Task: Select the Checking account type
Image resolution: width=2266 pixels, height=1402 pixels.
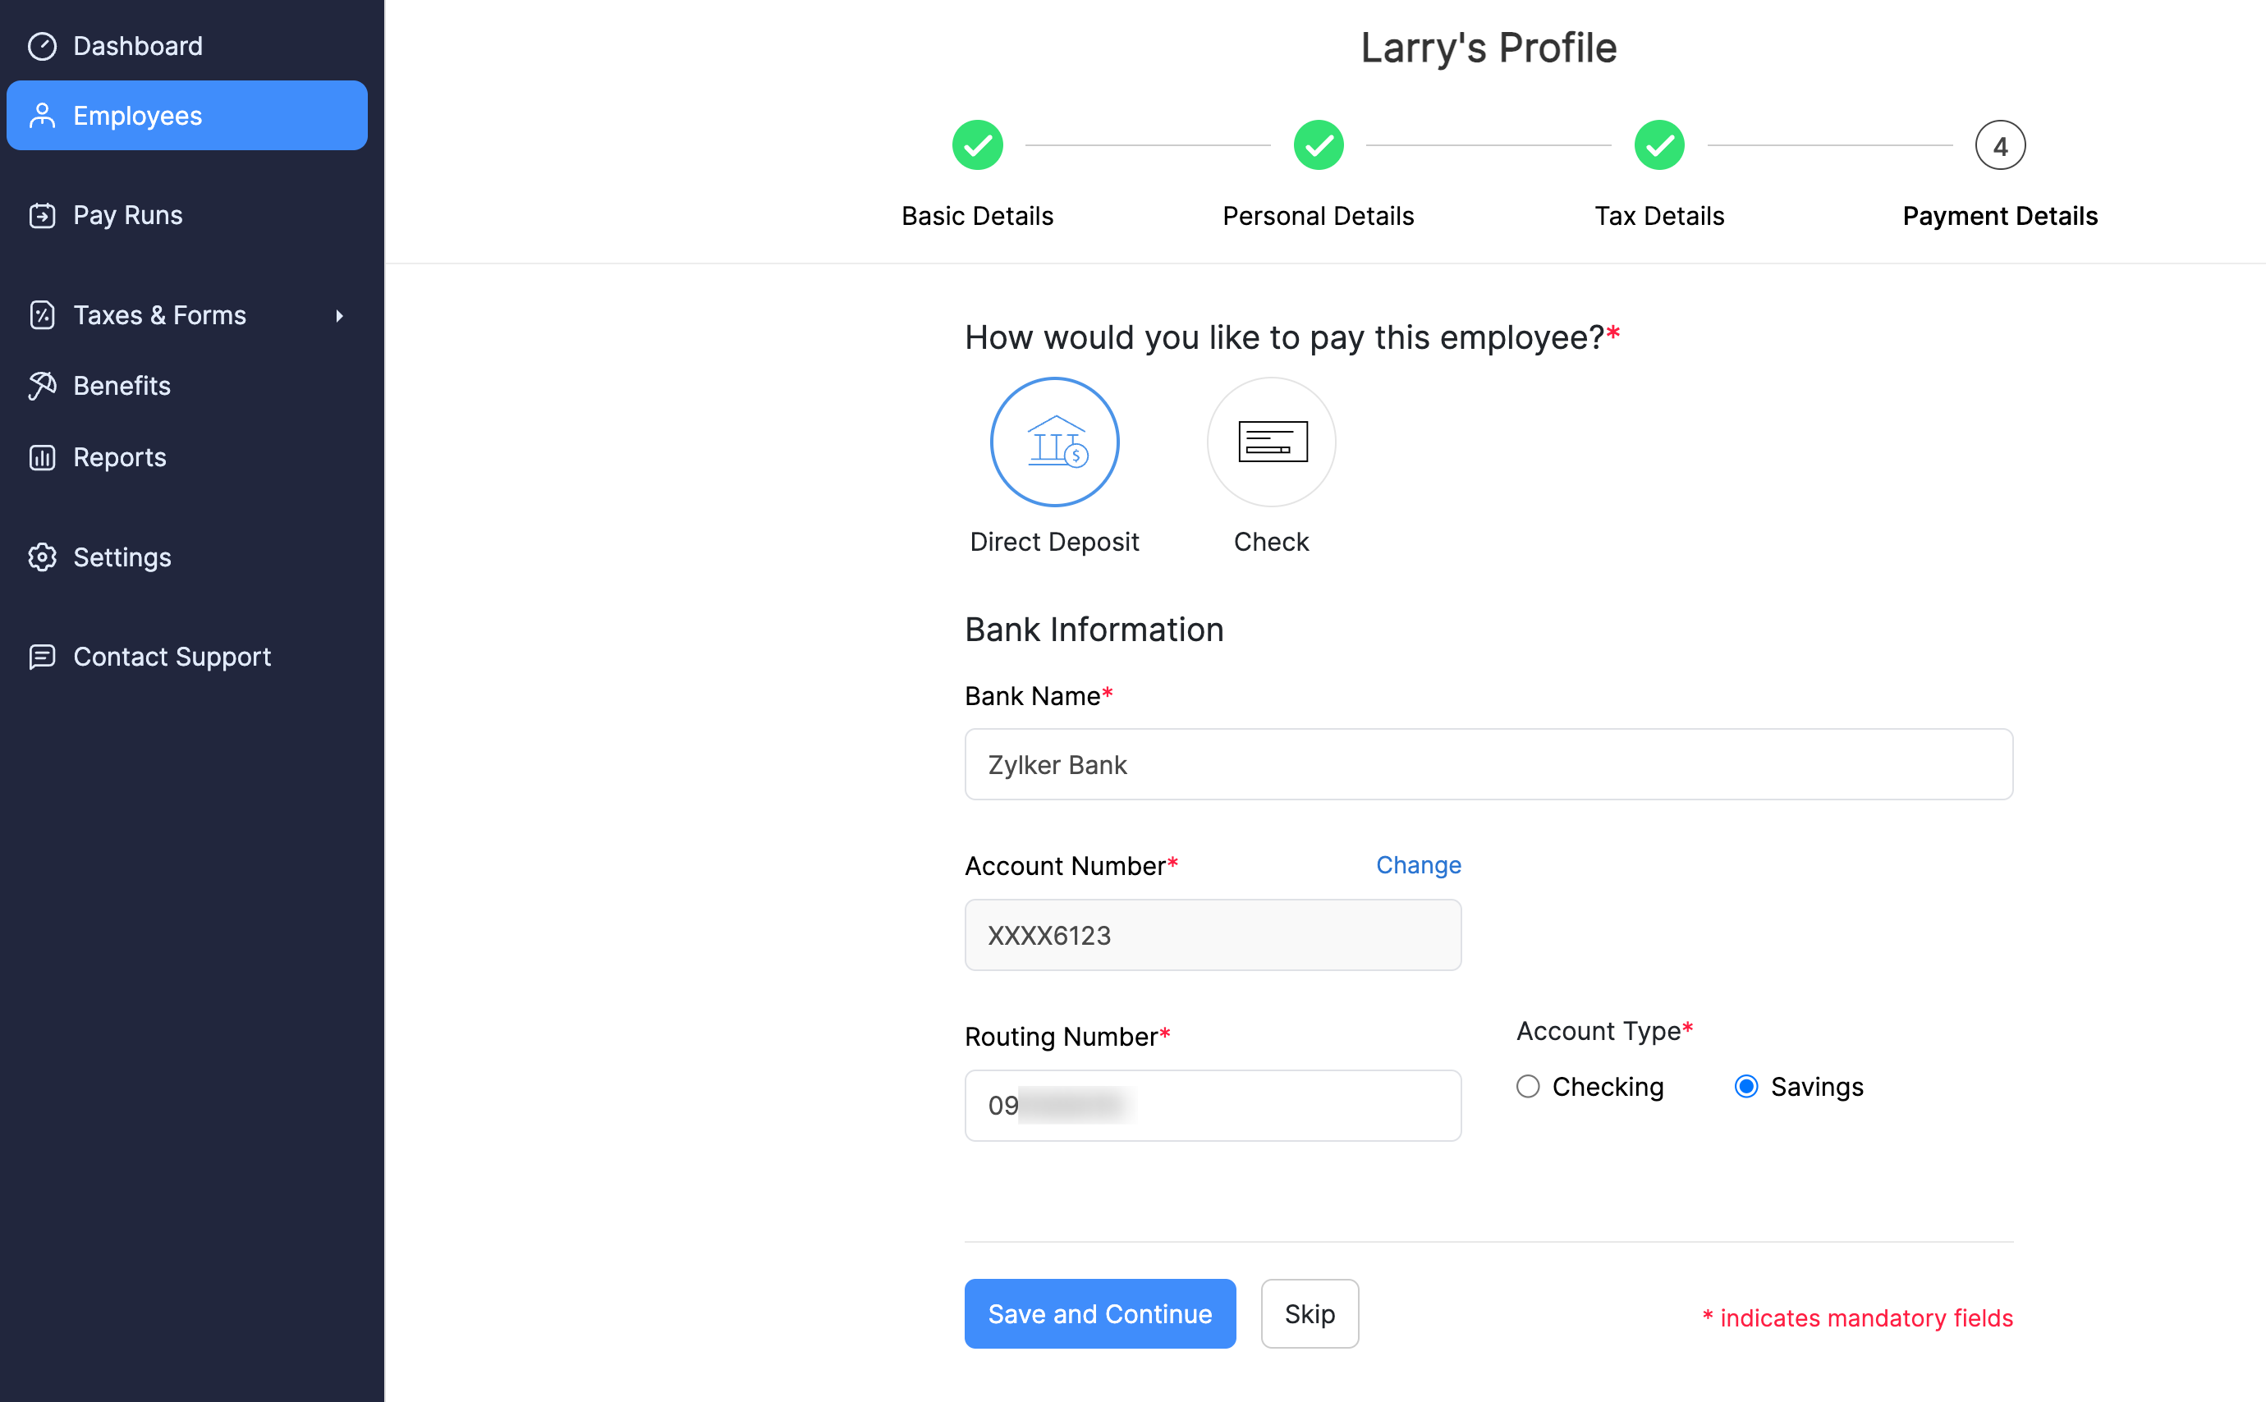Action: 1528,1086
